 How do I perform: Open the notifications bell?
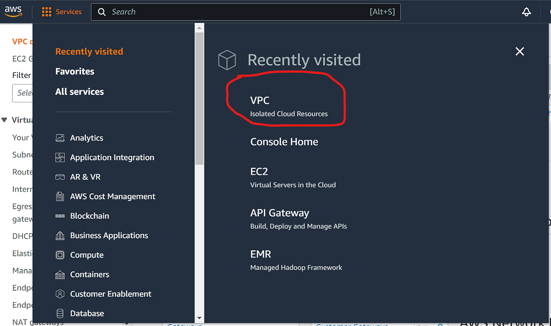click(x=526, y=12)
